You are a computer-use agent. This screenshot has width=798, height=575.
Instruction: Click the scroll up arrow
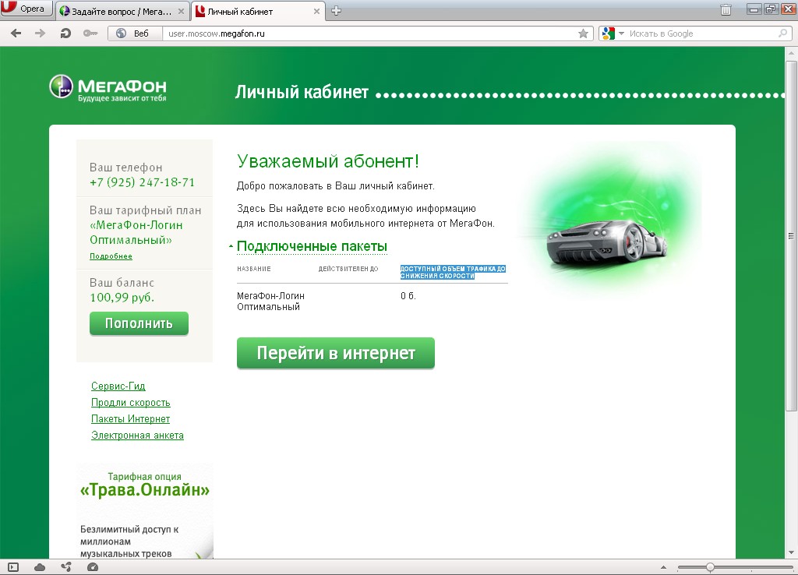coord(792,53)
